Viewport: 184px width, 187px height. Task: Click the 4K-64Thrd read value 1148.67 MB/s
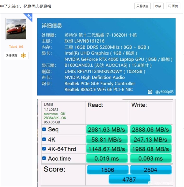click(x=106, y=149)
